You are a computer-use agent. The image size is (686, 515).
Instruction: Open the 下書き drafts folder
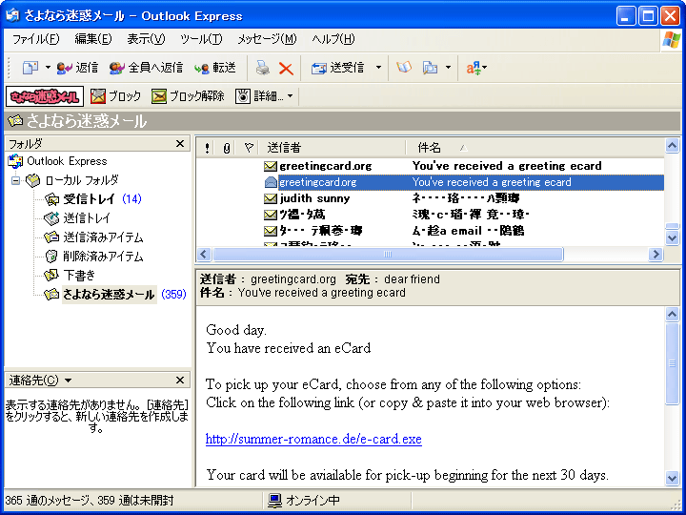point(79,275)
